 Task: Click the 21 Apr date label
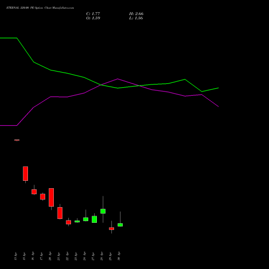click(x=59, y=256)
